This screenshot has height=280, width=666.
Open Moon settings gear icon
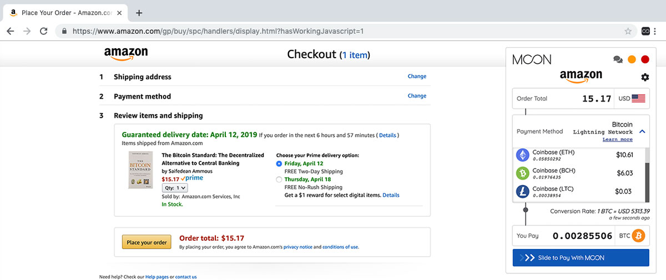click(645, 77)
